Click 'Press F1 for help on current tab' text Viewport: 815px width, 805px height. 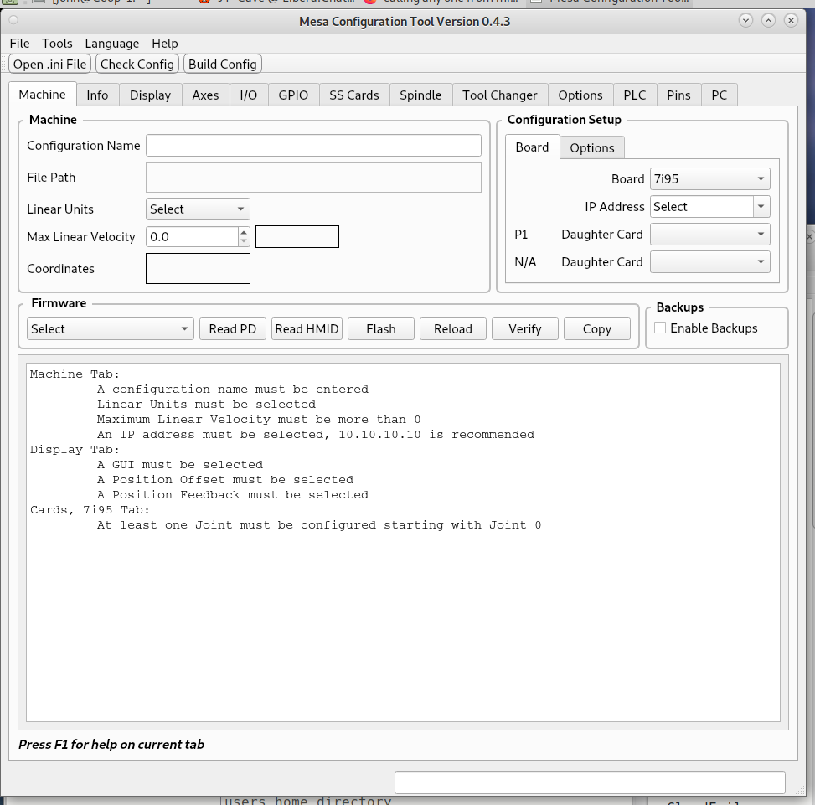coord(111,744)
